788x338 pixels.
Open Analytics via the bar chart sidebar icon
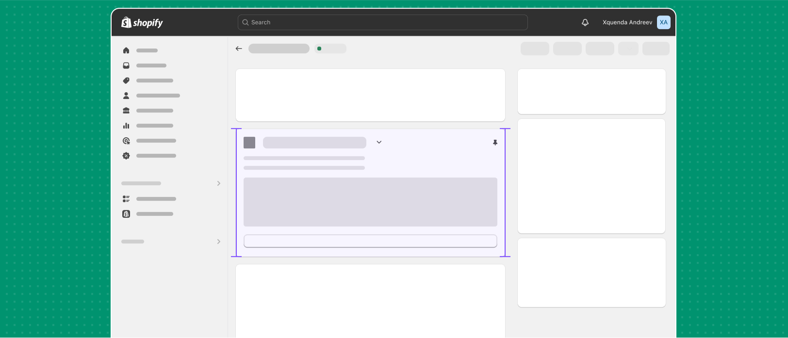(x=126, y=126)
